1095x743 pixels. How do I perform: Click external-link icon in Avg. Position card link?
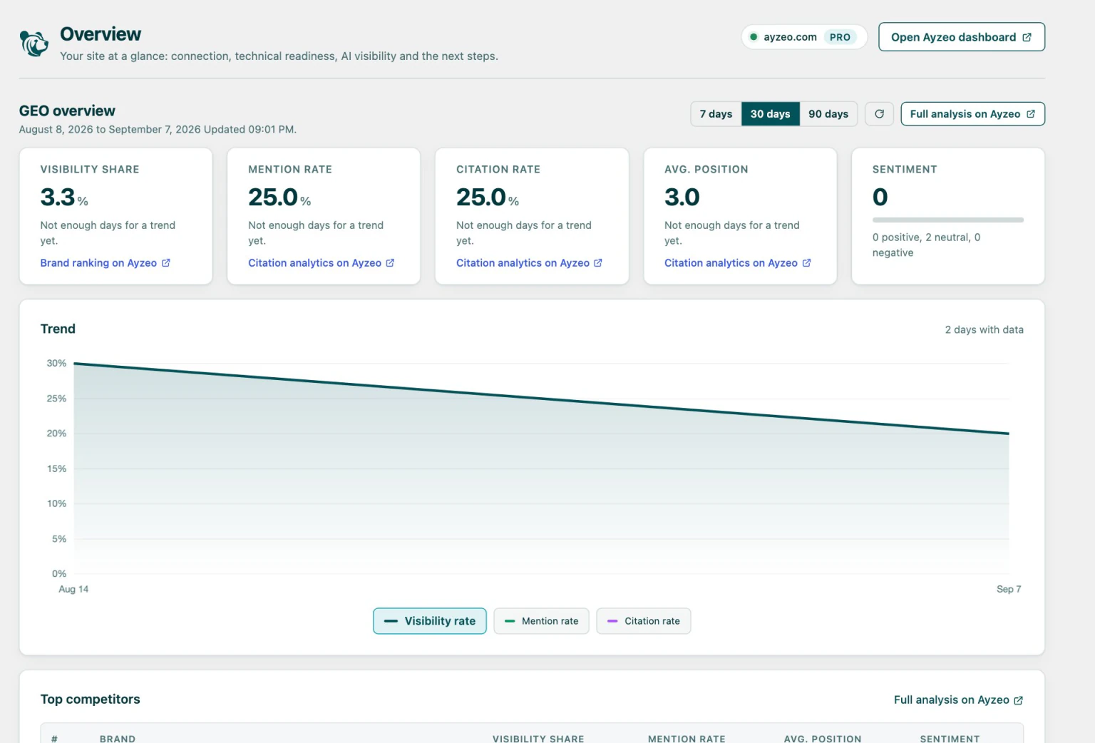click(806, 263)
